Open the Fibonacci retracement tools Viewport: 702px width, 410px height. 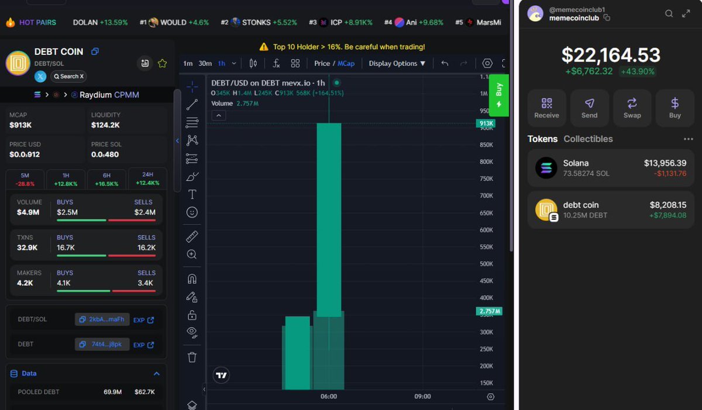(x=192, y=123)
